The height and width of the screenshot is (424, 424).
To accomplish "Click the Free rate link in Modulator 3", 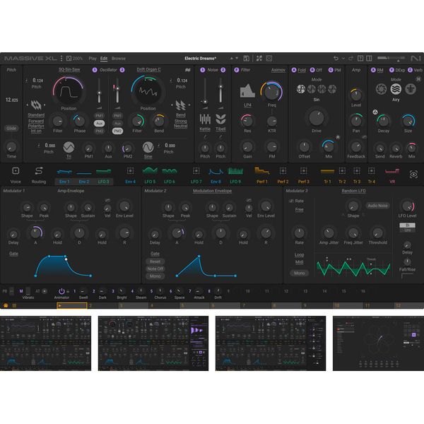I will click(300, 210).
